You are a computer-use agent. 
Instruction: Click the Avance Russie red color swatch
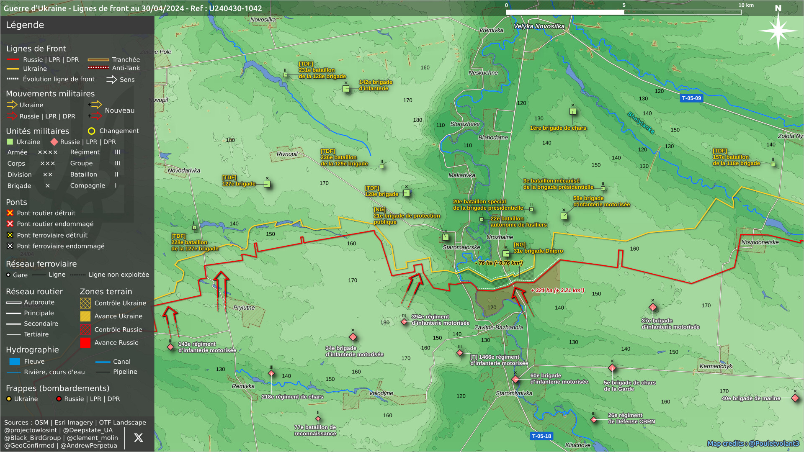[x=85, y=343]
